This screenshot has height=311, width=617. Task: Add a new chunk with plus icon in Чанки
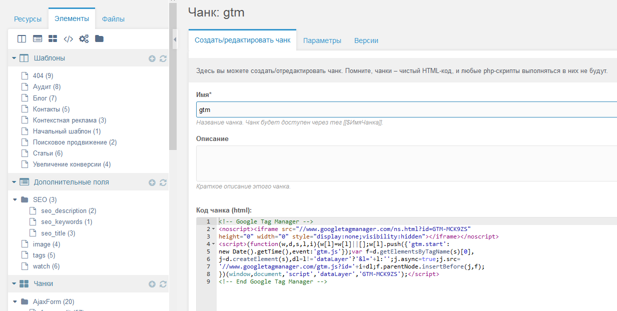click(152, 284)
